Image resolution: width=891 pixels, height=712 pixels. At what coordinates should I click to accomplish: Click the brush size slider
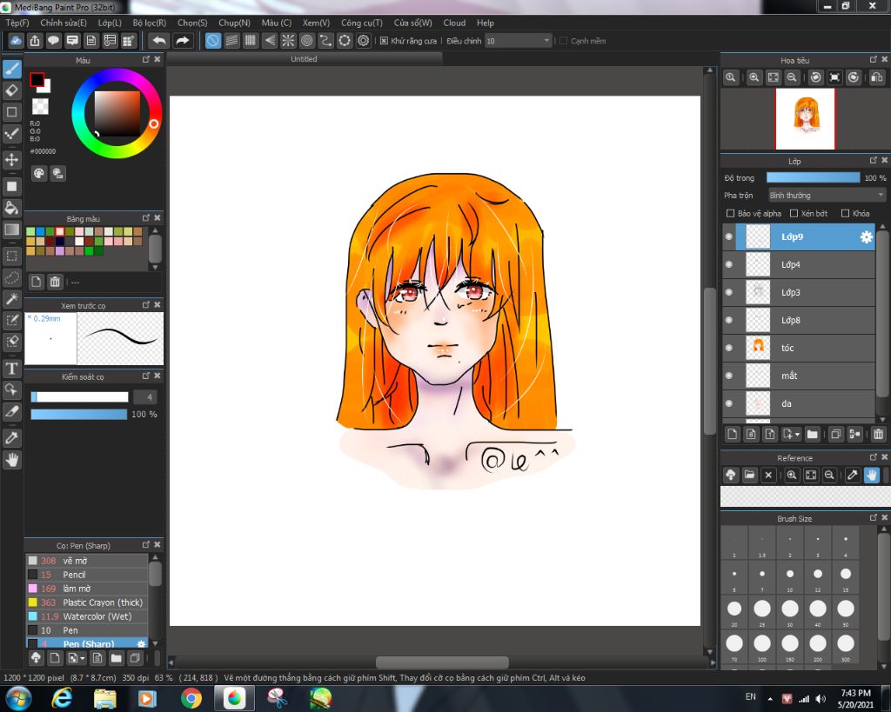79,397
